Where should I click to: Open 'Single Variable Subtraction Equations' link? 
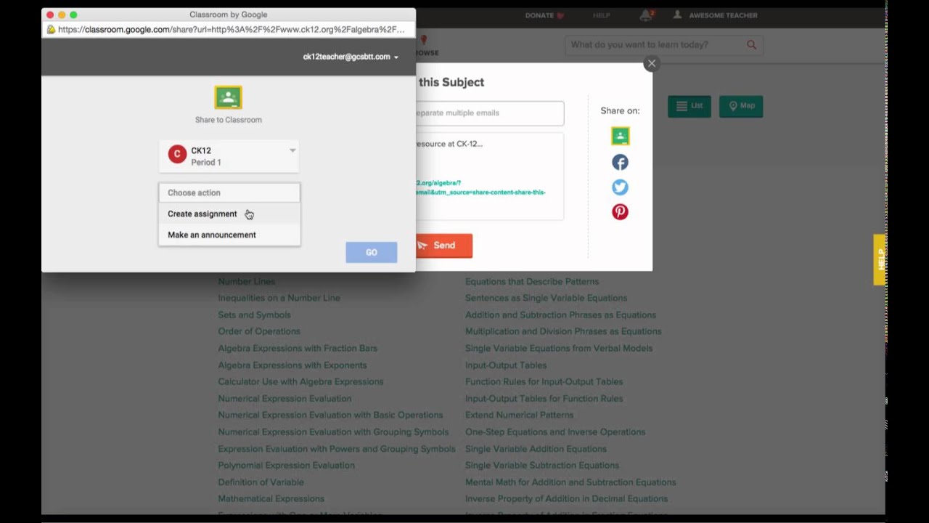click(542, 465)
